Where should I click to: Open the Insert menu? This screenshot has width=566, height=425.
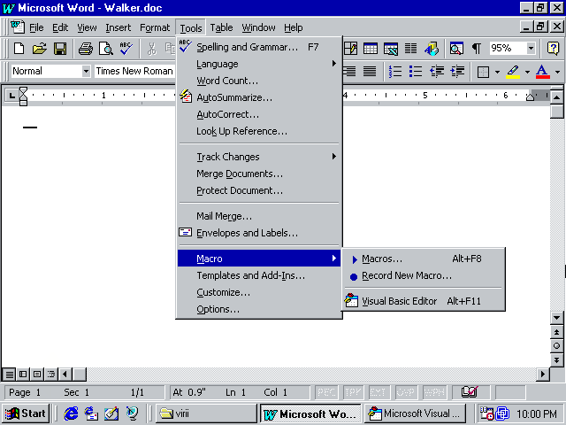118,27
